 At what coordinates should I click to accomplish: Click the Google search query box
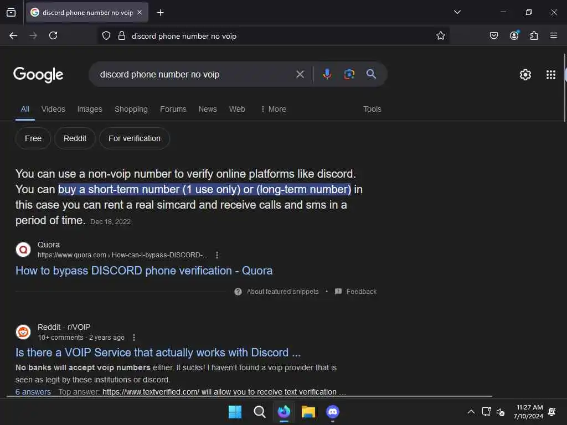coord(194,75)
